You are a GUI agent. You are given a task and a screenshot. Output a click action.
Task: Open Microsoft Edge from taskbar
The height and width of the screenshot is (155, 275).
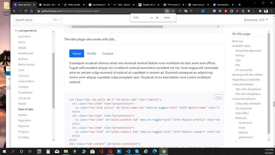pyautogui.click(x=155, y=151)
